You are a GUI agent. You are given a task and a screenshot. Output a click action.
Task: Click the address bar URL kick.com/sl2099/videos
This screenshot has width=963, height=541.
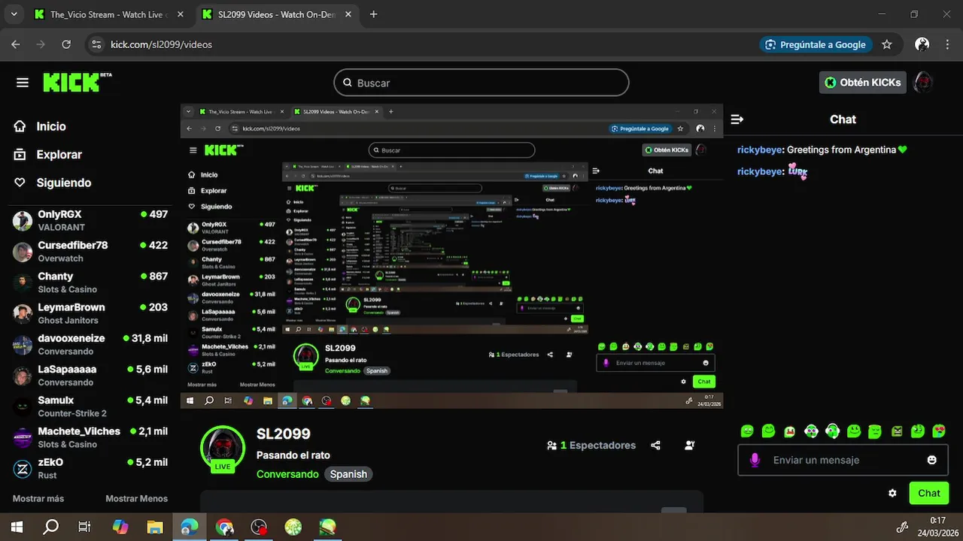coord(162,44)
